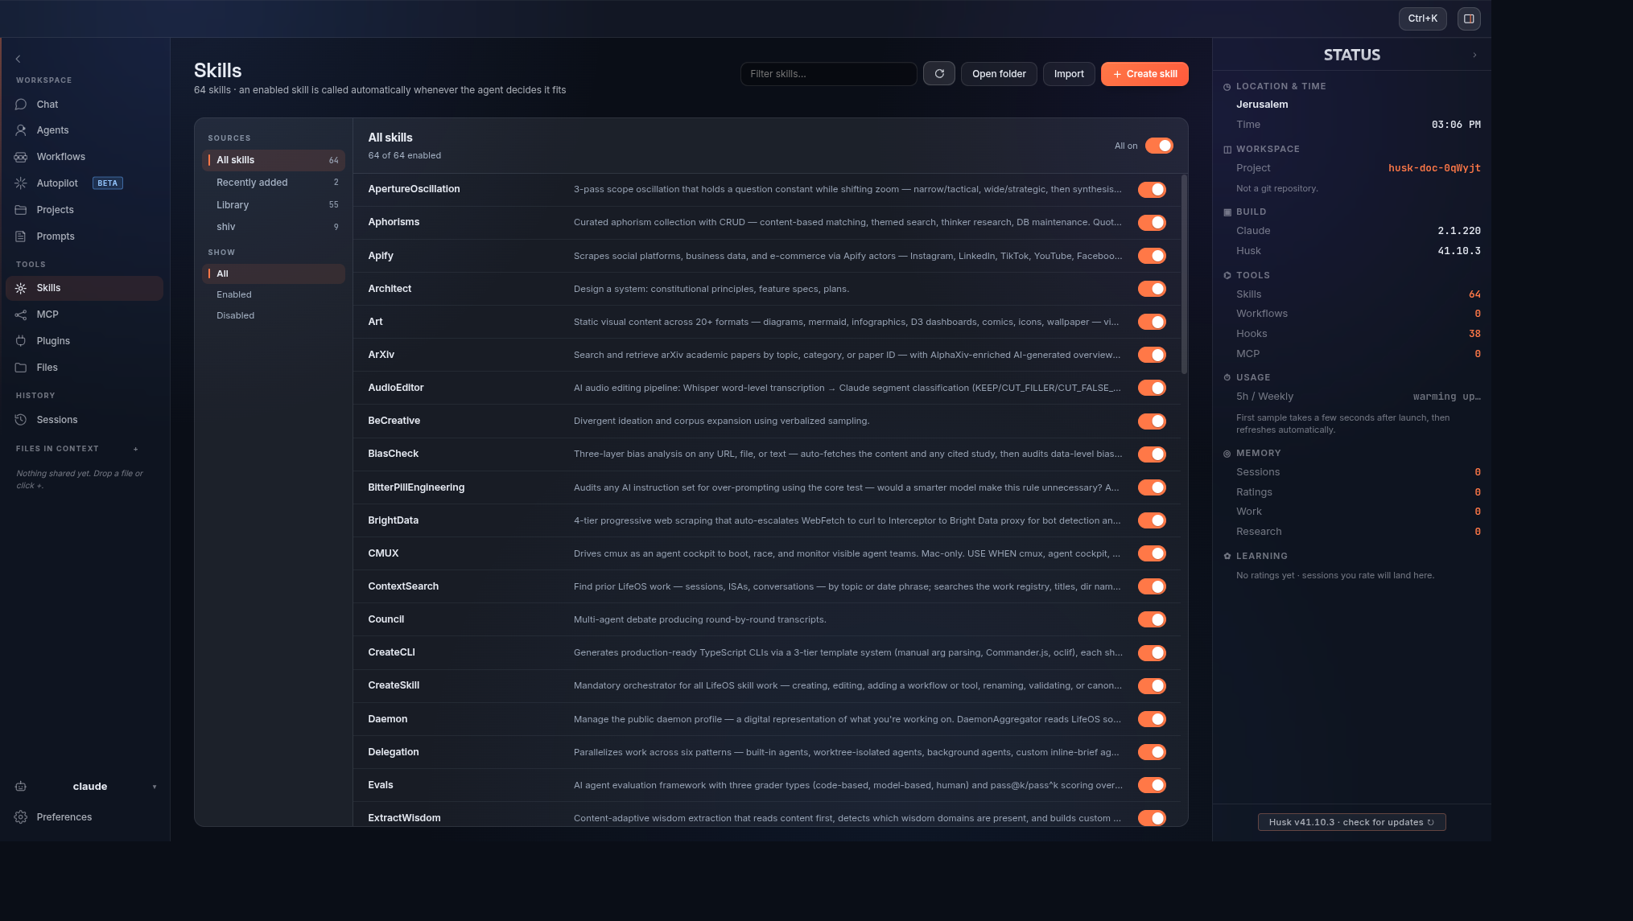The height and width of the screenshot is (921, 1633).
Task: Click the Usage section icon
Action: 1227,378
